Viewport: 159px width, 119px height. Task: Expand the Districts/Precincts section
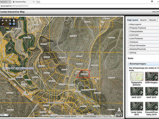[143, 49]
